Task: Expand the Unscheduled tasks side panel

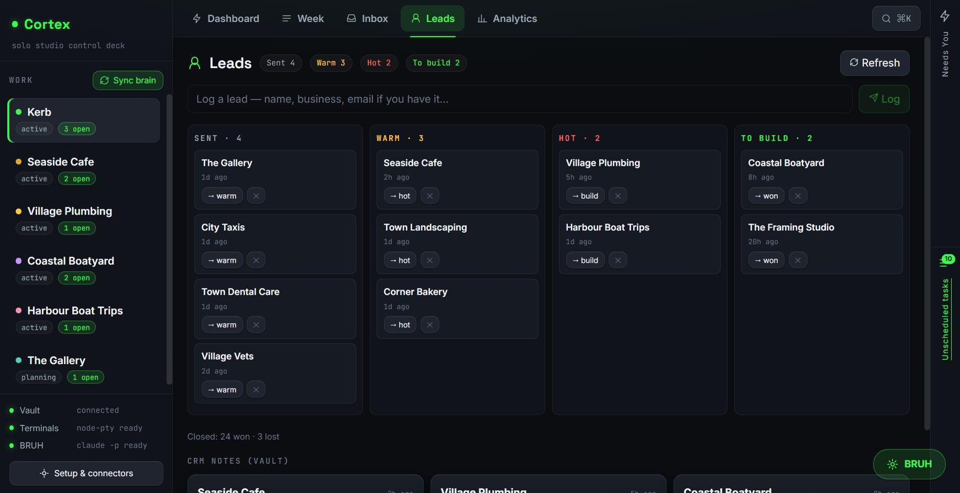Action: (945, 319)
